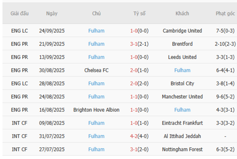Screen dimensions: 237x159
Task: Click the Manchester United team name
Action: [x=182, y=96]
